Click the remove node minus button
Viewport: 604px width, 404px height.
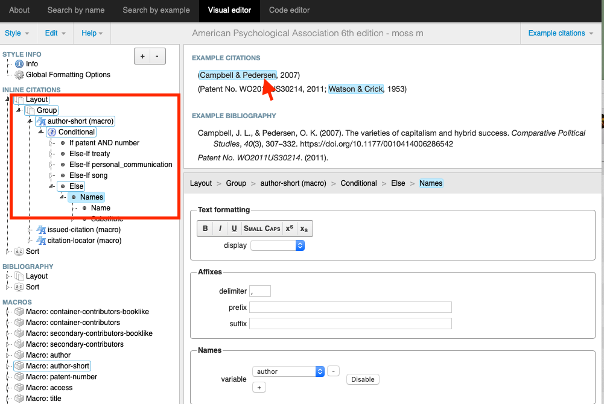(x=157, y=56)
